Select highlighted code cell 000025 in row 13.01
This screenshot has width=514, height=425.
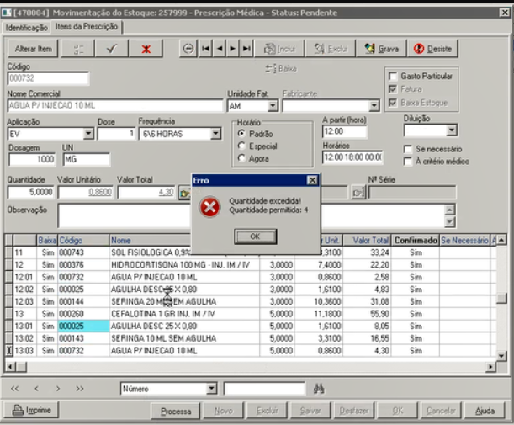(83, 327)
